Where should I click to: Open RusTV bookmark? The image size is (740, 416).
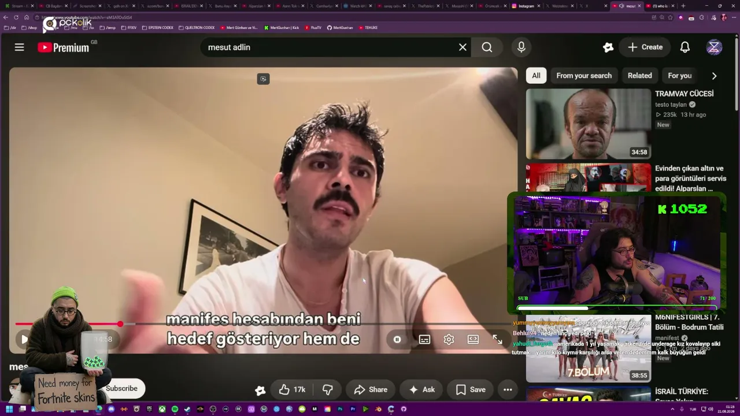(x=313, y=28)
